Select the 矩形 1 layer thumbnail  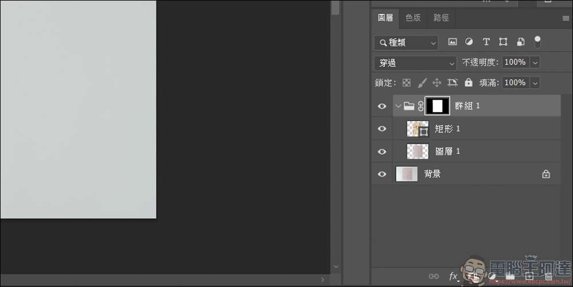click(418, 129)
